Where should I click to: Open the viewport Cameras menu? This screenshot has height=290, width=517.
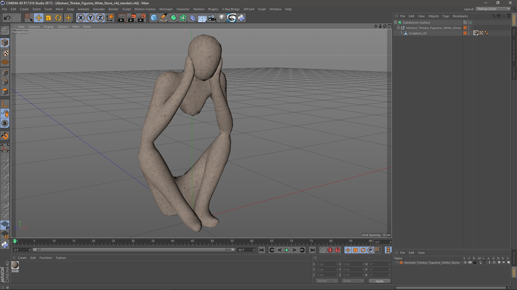[x=34, y=27]
